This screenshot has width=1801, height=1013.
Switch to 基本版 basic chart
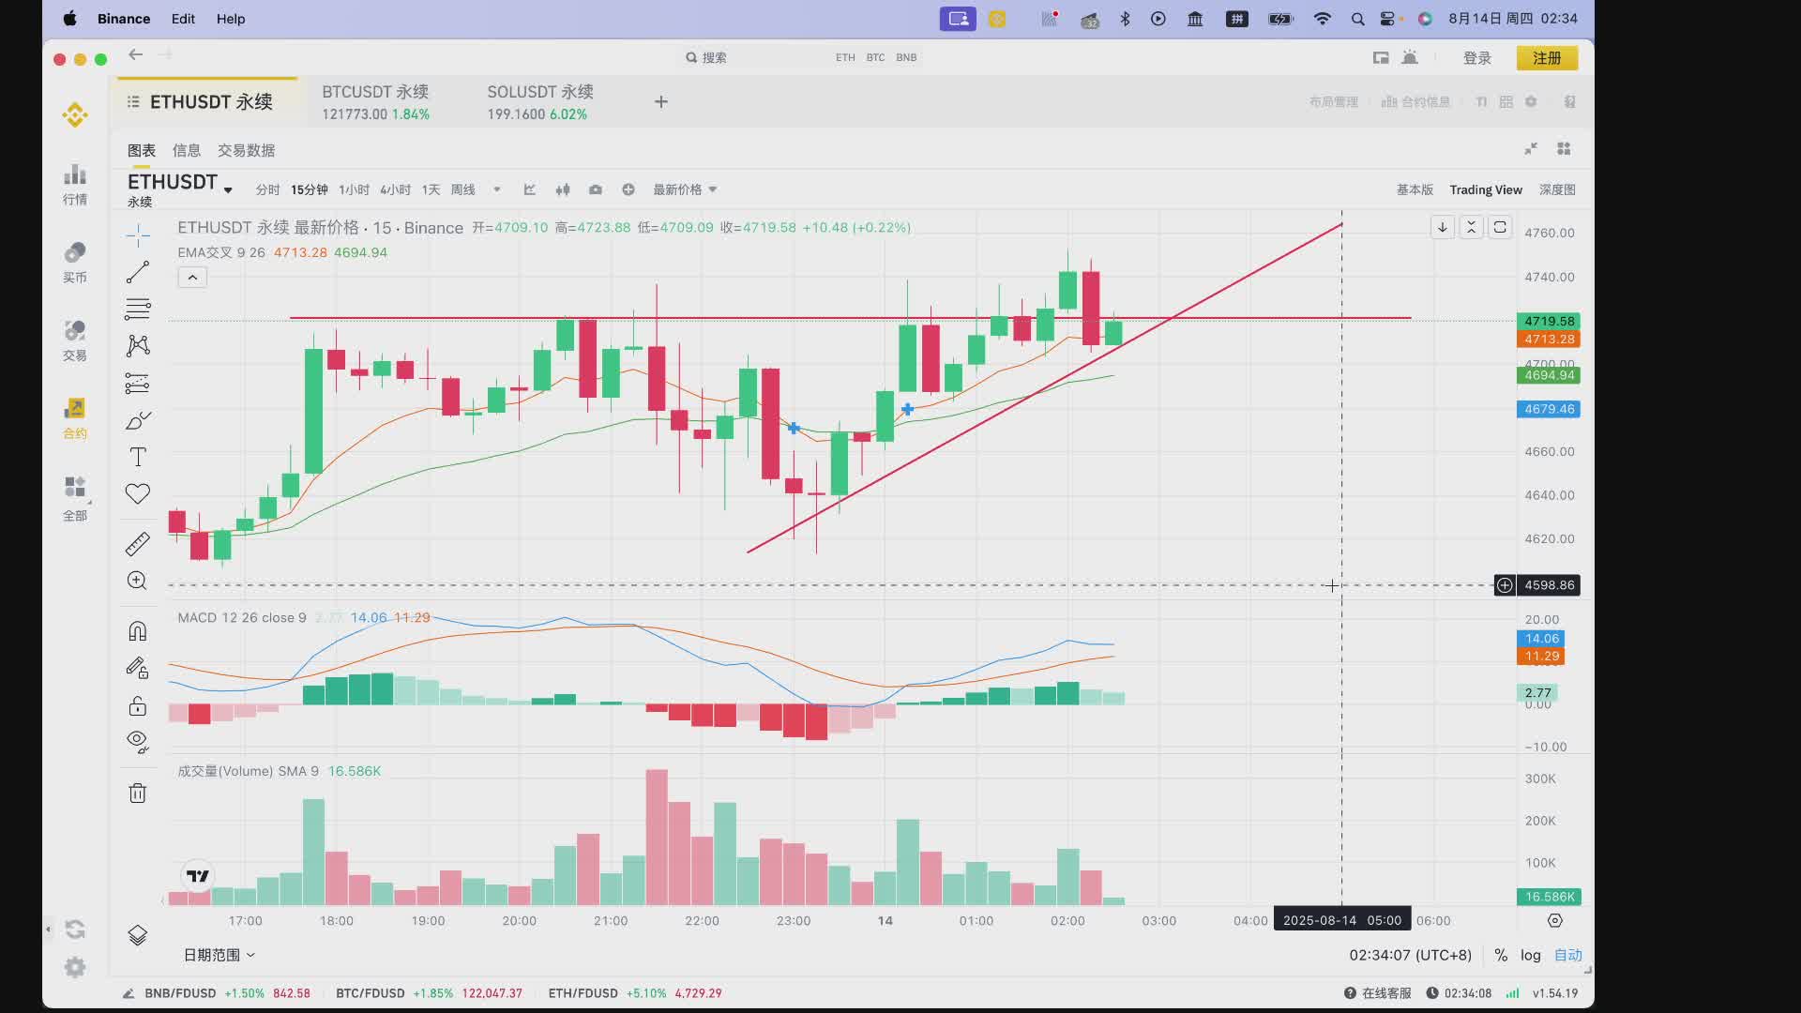tap(1415, 189)
